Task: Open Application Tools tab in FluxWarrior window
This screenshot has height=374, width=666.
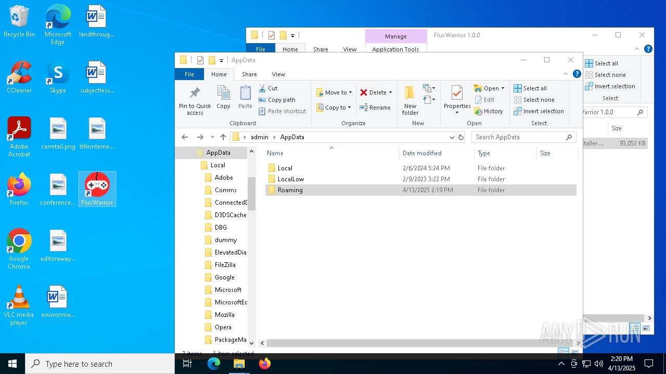Action: click(x=395, y=49)
